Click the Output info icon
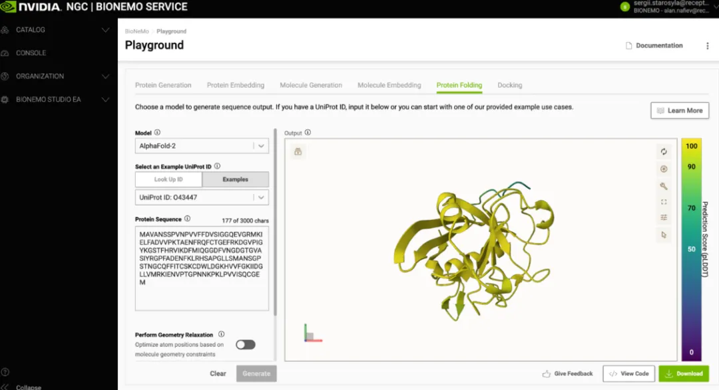The height and width of the screenshot is (390, 719). (x=308, y=132)
